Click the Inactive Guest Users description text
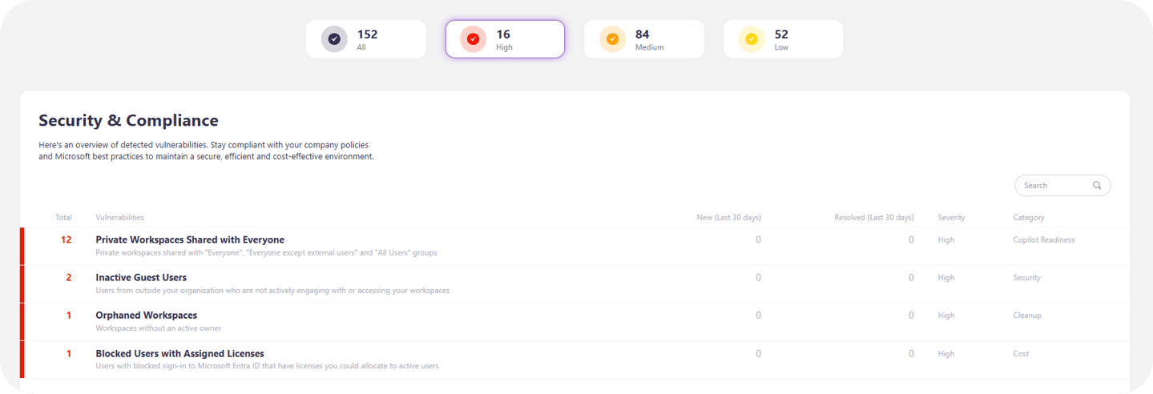Image resolution: width=1153 pixels, height=394 pixels. (x=272, y=291)
